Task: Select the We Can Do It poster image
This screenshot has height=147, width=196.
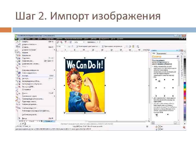Action: point(85,85)
